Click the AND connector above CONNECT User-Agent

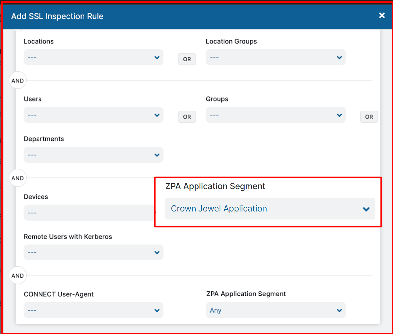coord(18,276)
